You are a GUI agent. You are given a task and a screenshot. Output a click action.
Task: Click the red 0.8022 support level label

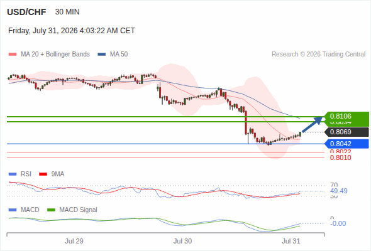tap(340, 152)
